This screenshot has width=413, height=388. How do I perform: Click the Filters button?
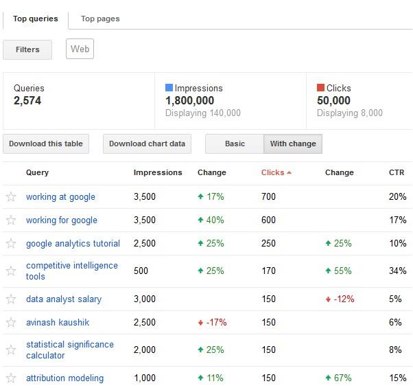pyautogui.click(x=27, y=49)
